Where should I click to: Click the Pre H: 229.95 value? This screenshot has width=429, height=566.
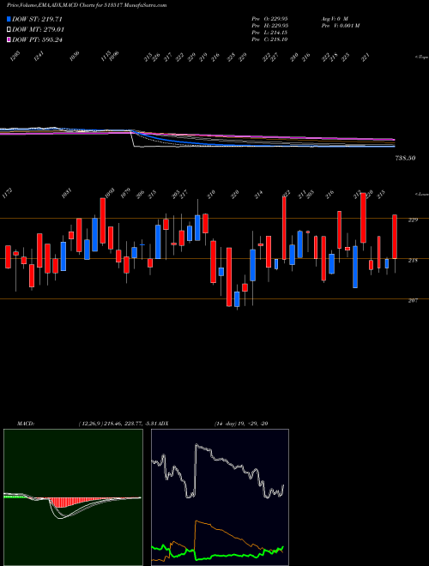(x=269, y=26)
